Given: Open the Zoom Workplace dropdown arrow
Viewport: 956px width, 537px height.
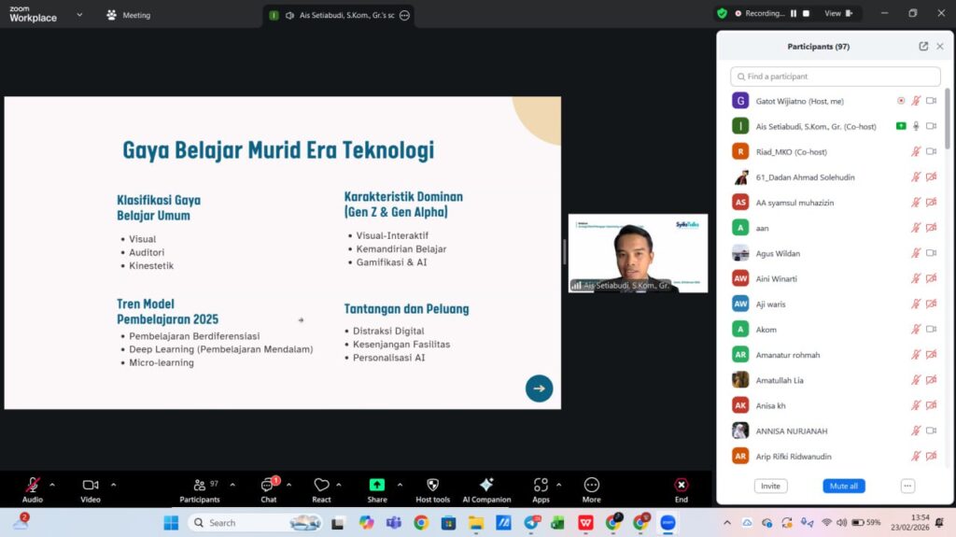Looking at the screenshot, I should point(78,15).
